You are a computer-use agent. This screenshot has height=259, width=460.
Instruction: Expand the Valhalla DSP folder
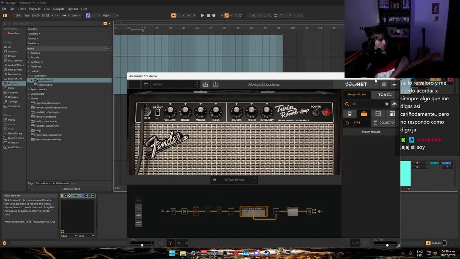pos(29,94)
